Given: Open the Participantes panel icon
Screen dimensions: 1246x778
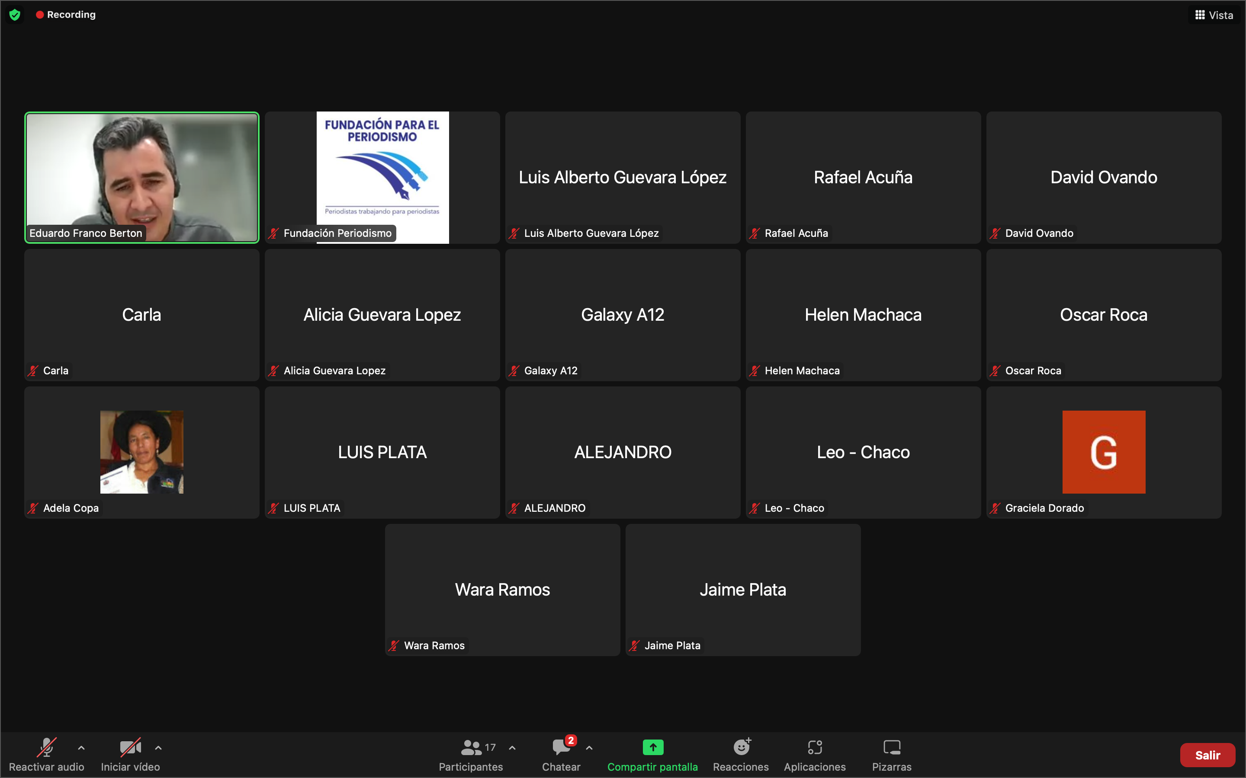Looking at the screenshot, I should point(471,747).
